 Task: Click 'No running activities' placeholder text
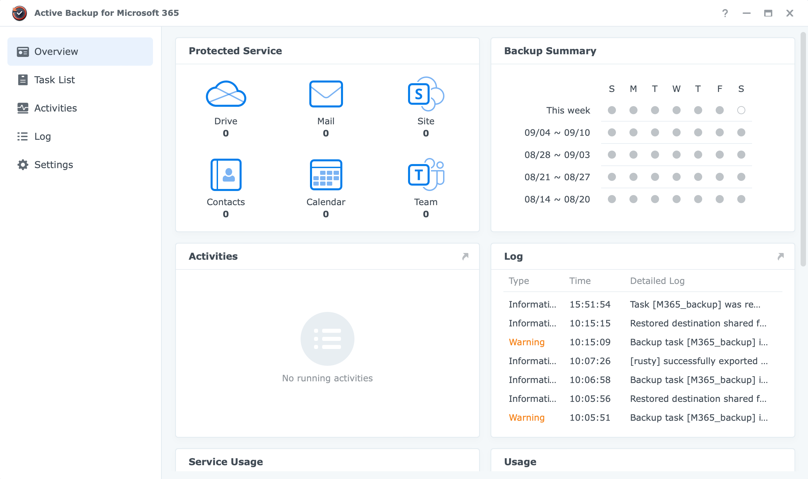click(328, 378)
